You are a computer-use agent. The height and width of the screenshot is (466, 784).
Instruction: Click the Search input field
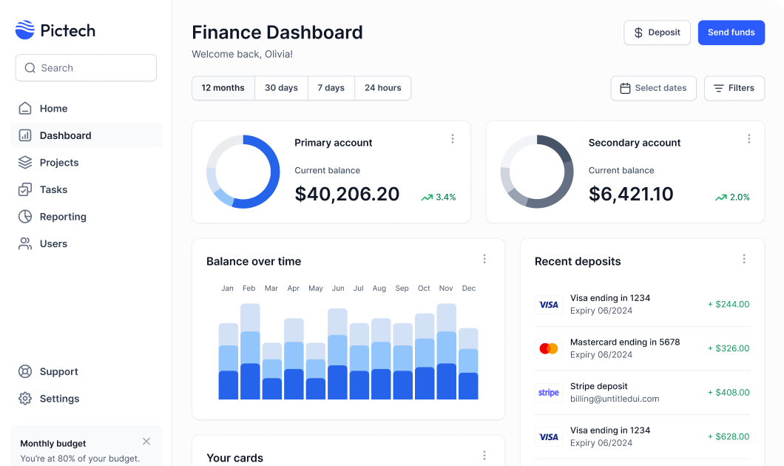[x=86, y=68]
